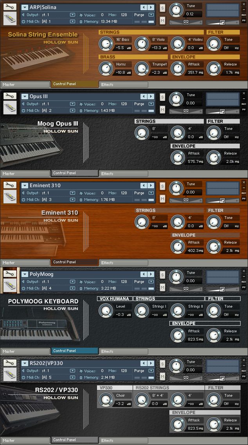Open PolyMoog Midi Ch dropdown arrow

coord(73,288)
